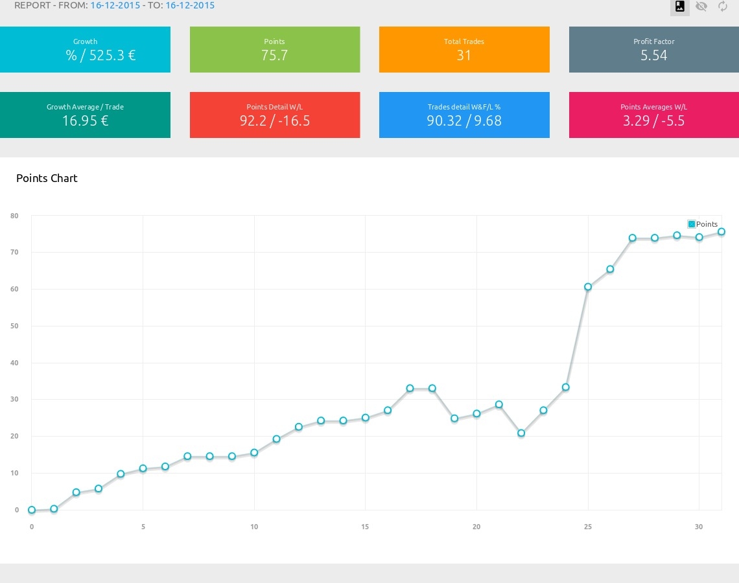Select the green Points 75.7 card
Image resolution: width=739 pixels, height=583 pixels.
pyautogui.click(x=275, y=49)
